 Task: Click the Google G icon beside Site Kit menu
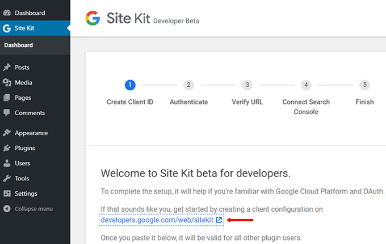point(7,28)
